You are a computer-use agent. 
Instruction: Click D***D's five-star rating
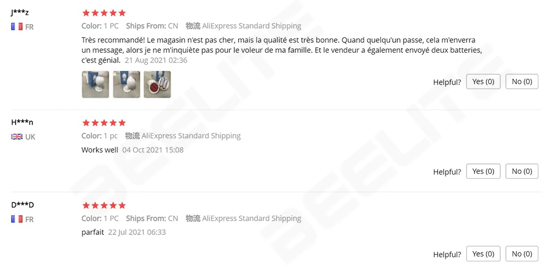[x=104, y=205]
